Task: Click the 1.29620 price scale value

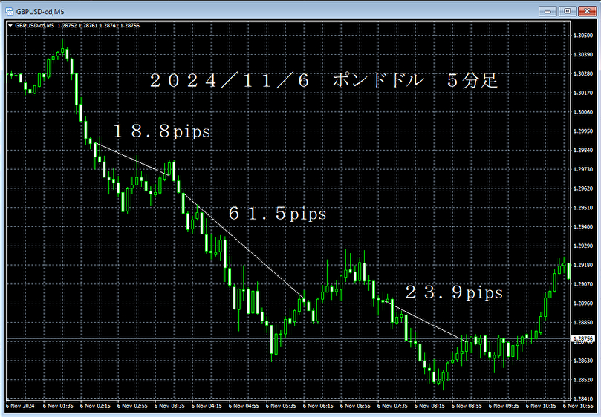Action: (583, 188)
